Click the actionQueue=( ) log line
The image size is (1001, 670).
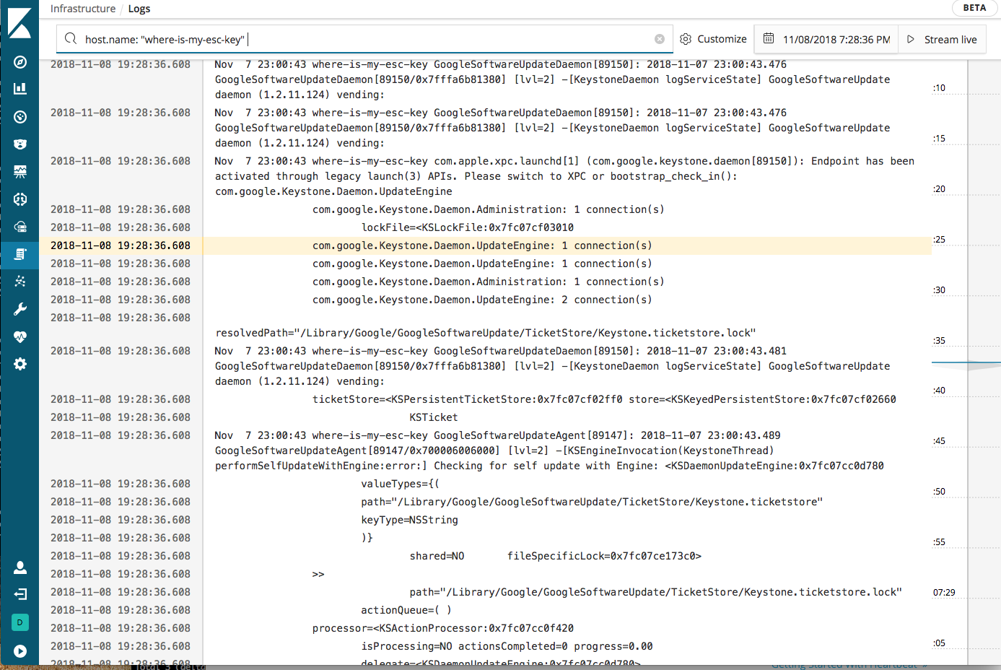click(x=406, y=610)
